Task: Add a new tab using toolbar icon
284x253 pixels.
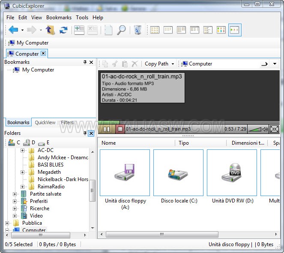Action: point(79,30)
